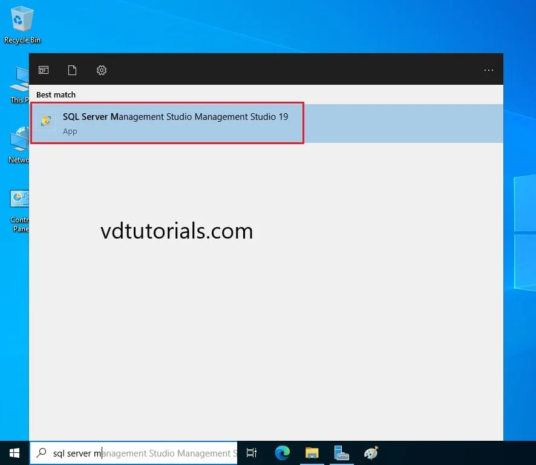Open the search panel more options ellipsis
536x465 pixels.
[489, 70]
